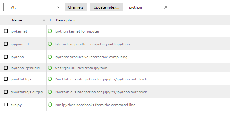Click the Description column header
The width and height of the screenshot is (230, 131).
click(66, 20)
